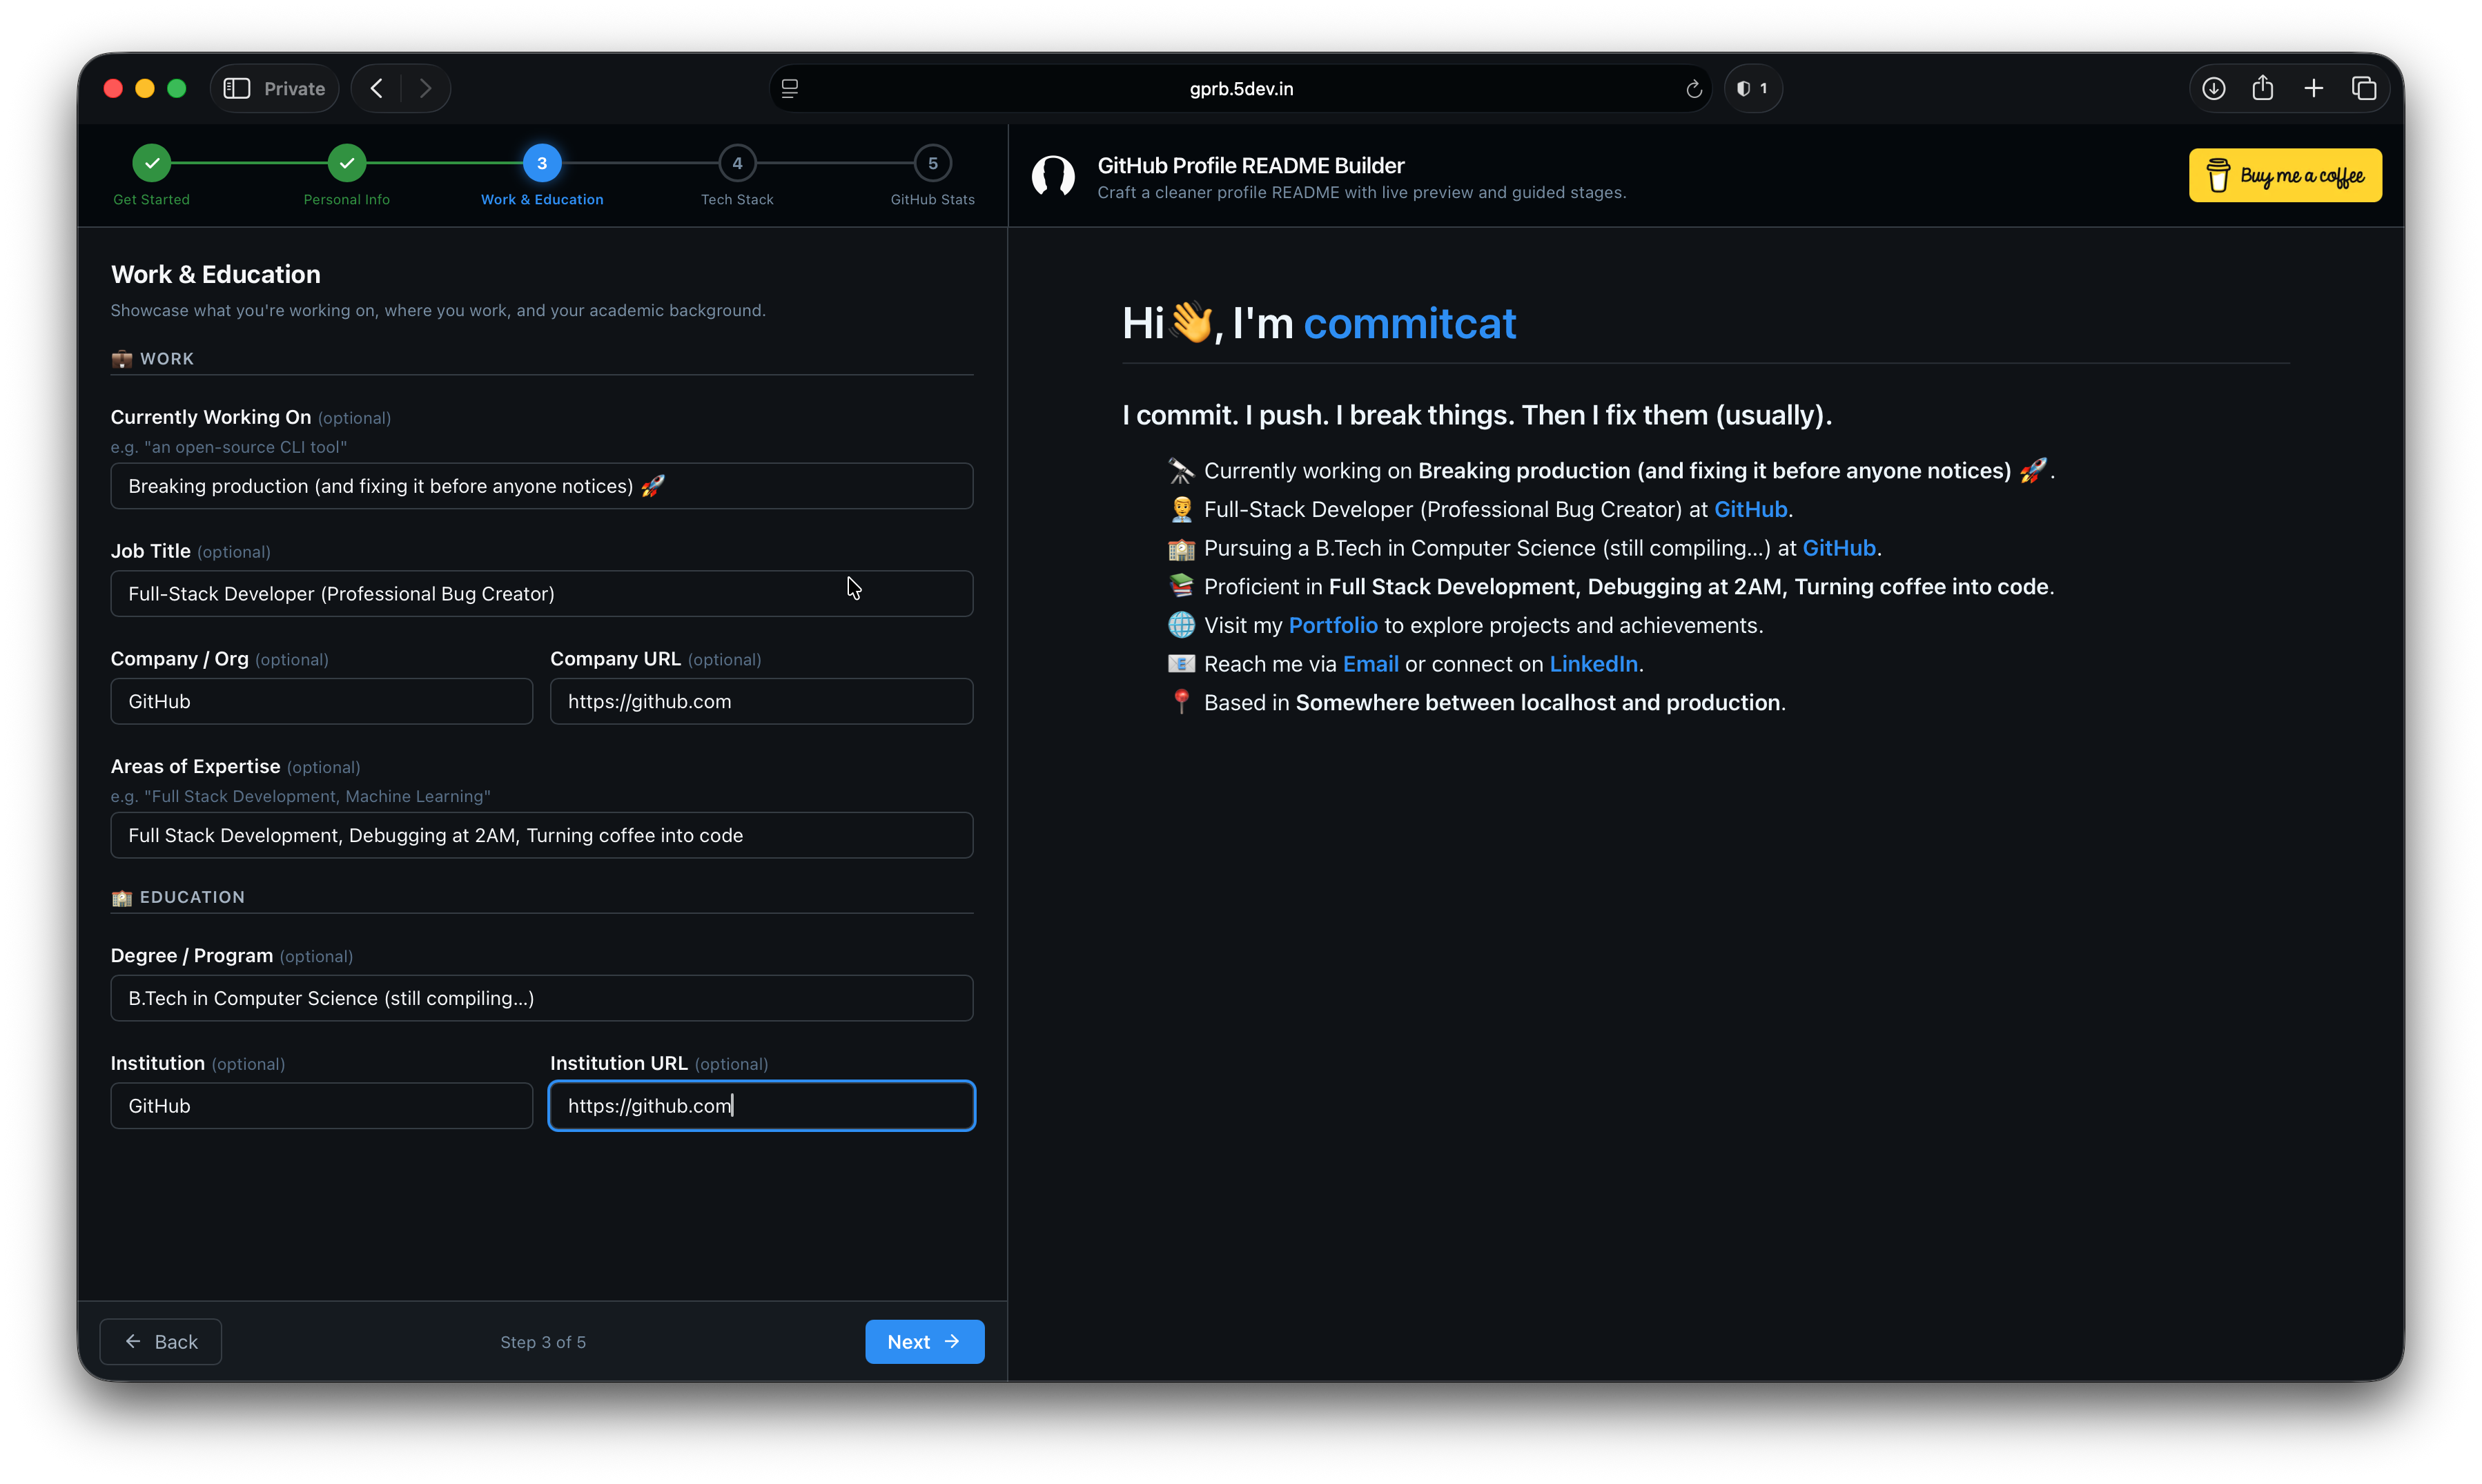
Task: Show the tab overview icon
Action: pyautogui.click(x=2365, y=88)
